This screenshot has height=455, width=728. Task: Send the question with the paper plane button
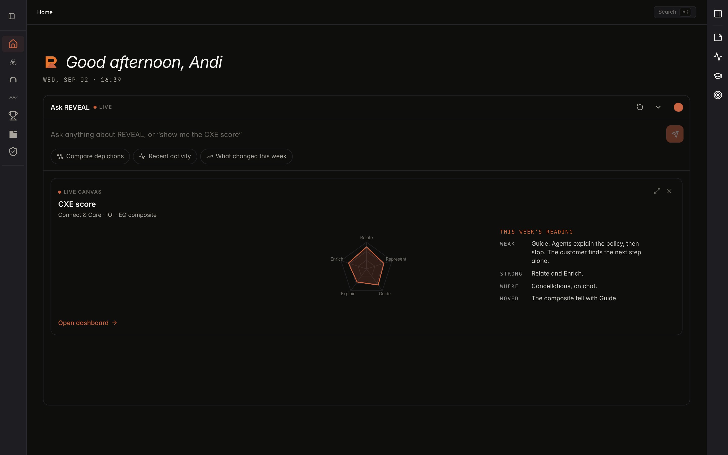pos(675,134)
